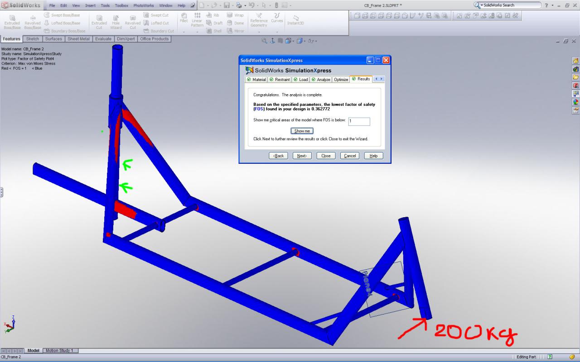Open the Optimize tab in SimulationXpress

(x=341, y=79)
